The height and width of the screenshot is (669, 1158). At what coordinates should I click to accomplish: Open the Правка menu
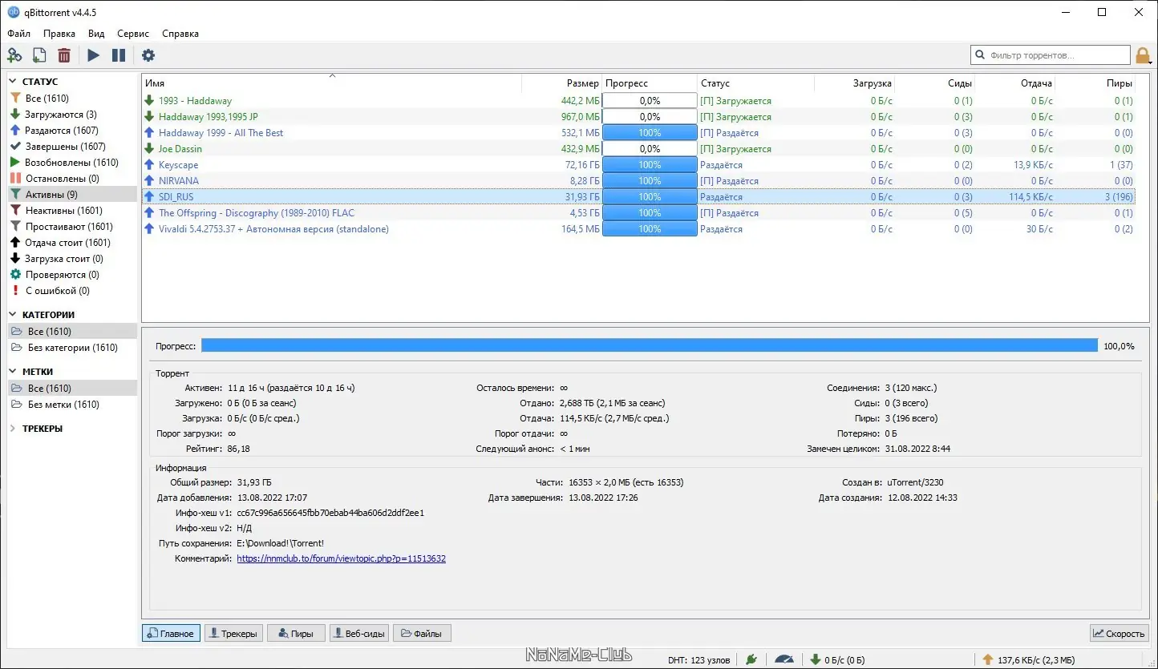[59, 34]
